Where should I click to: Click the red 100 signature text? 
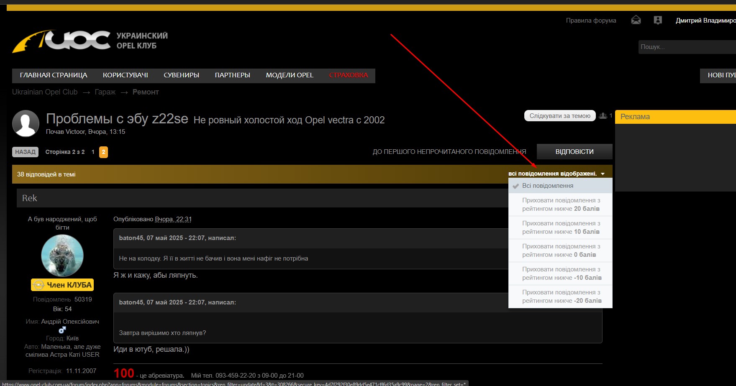coord(124,373)
